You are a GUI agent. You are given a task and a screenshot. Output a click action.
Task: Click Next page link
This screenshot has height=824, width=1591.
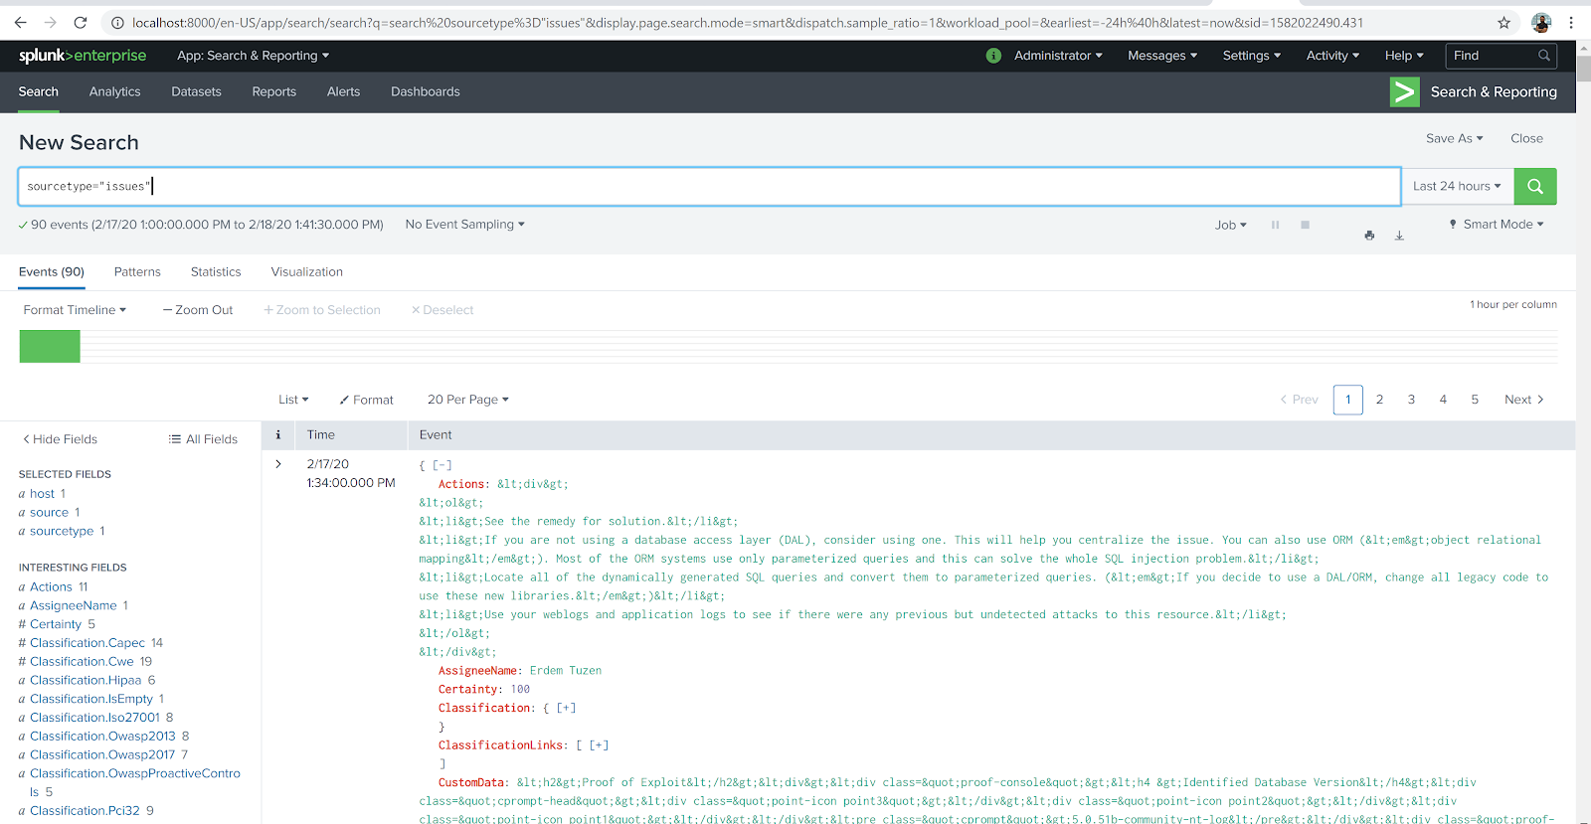(1524, 400)
